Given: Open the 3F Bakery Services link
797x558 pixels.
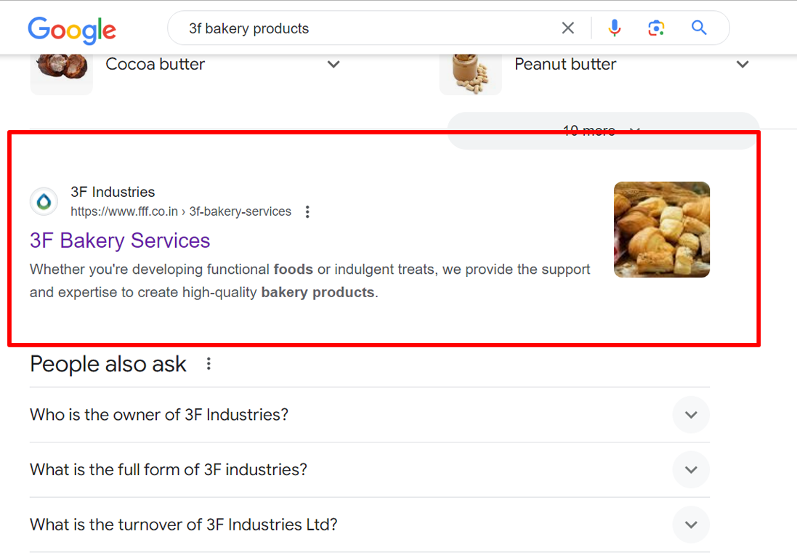Looking at the screenshot, I should [x=120, y=240].
